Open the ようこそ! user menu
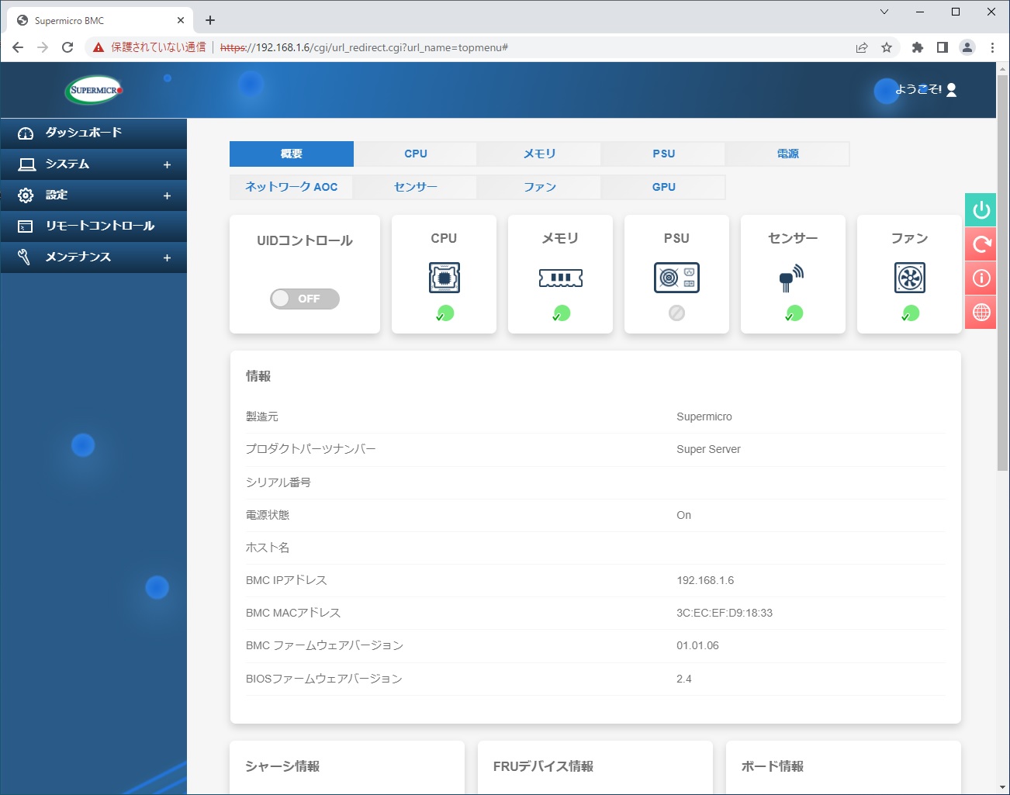This screenshot has width=1010, height=795. (x=923, y=89)
